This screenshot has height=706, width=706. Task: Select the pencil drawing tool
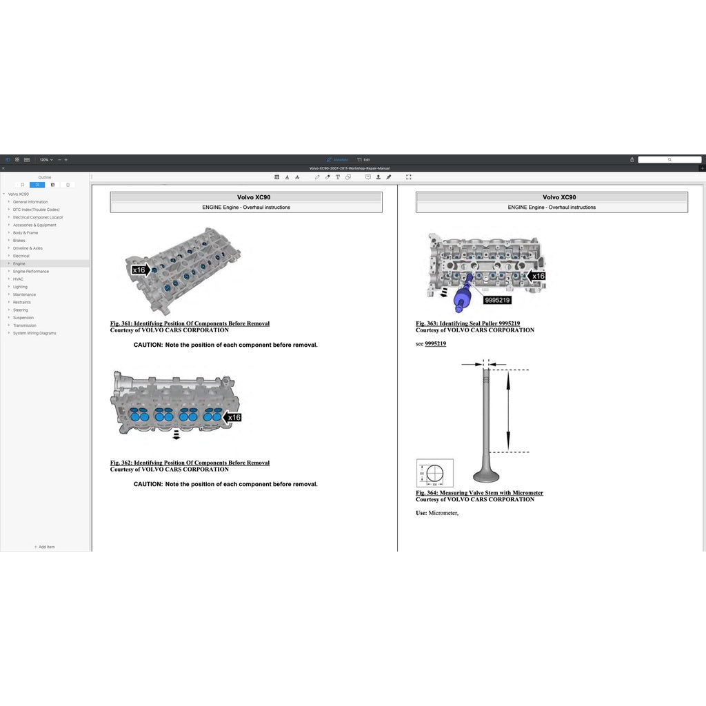(317, 177)
